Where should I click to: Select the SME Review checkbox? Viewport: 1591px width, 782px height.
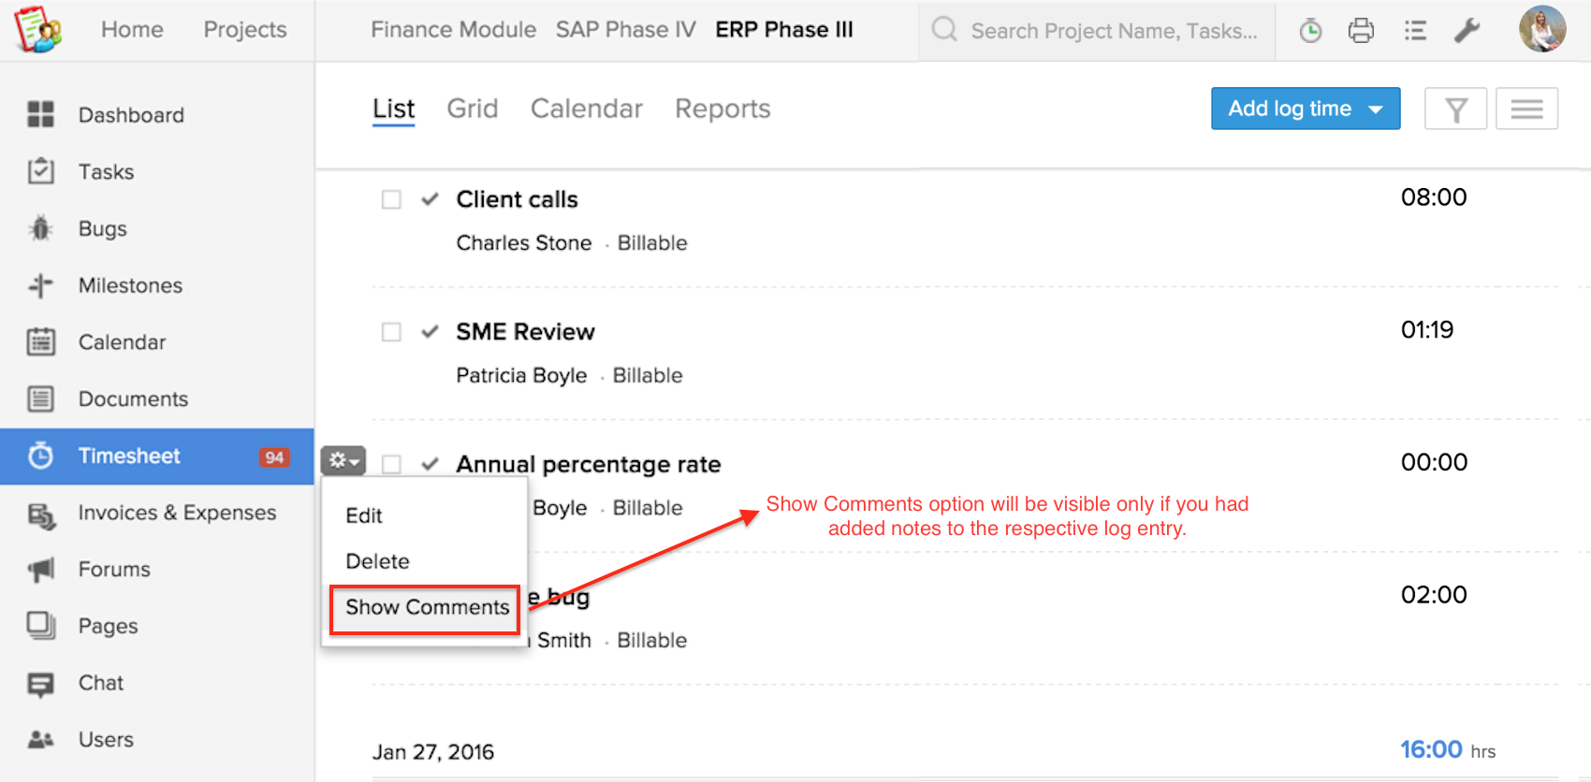point(391,332)
